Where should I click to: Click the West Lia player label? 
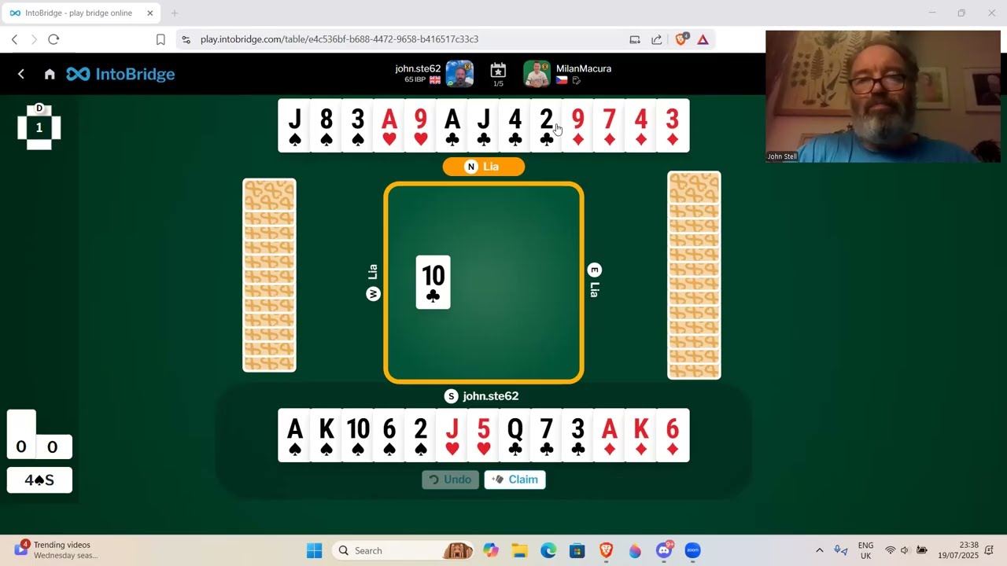point(373,282)
